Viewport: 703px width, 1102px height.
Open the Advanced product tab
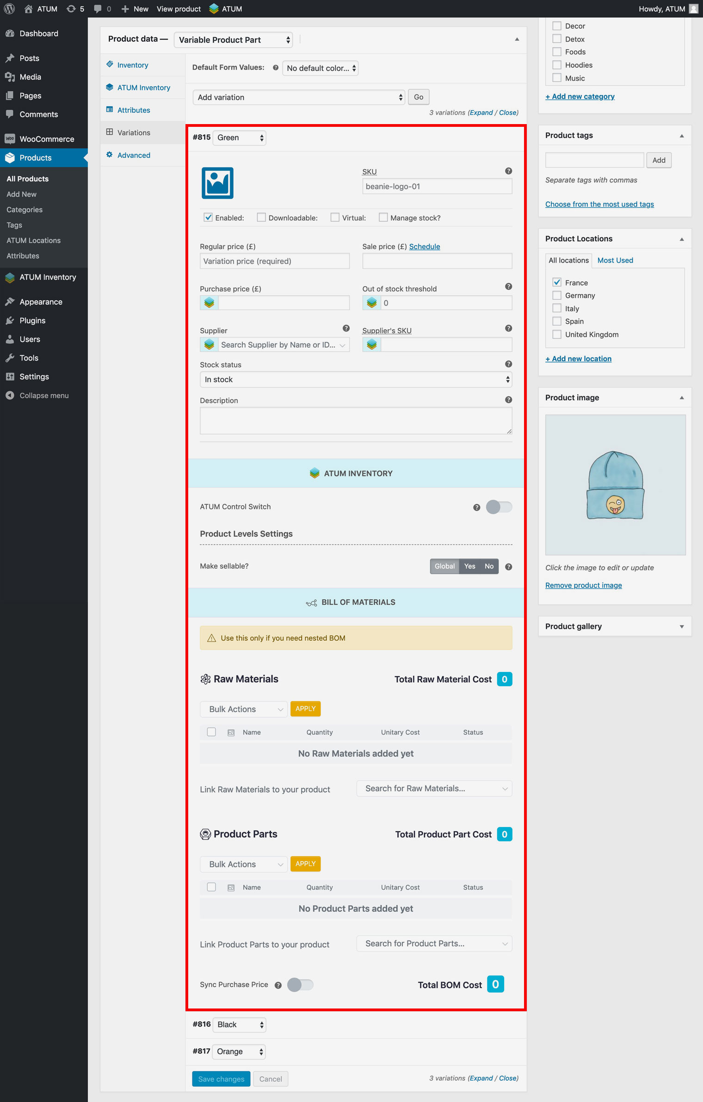134,155
